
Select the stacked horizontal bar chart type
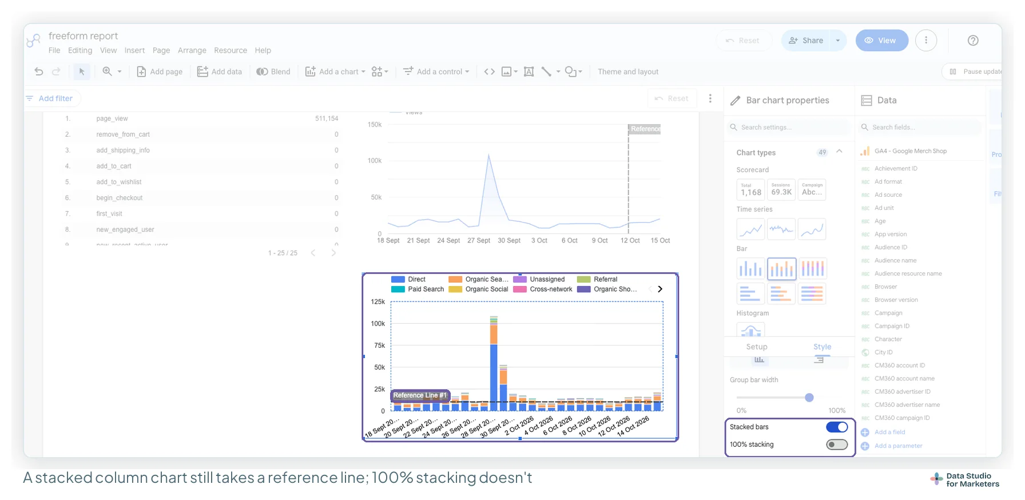tap(781, 293)
